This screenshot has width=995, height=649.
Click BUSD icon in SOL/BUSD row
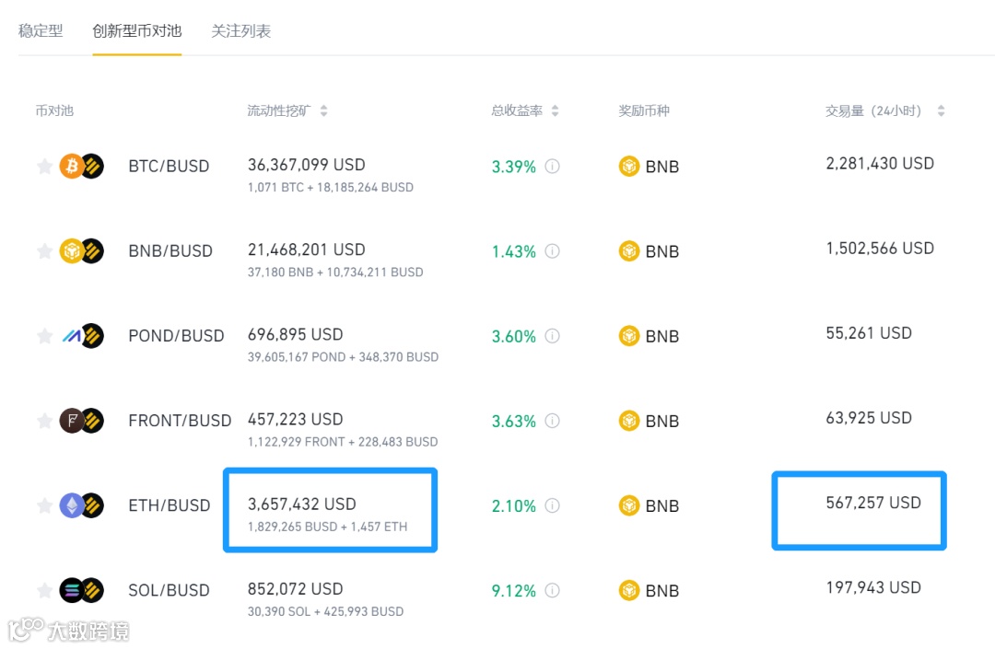(x=93, y=591)
